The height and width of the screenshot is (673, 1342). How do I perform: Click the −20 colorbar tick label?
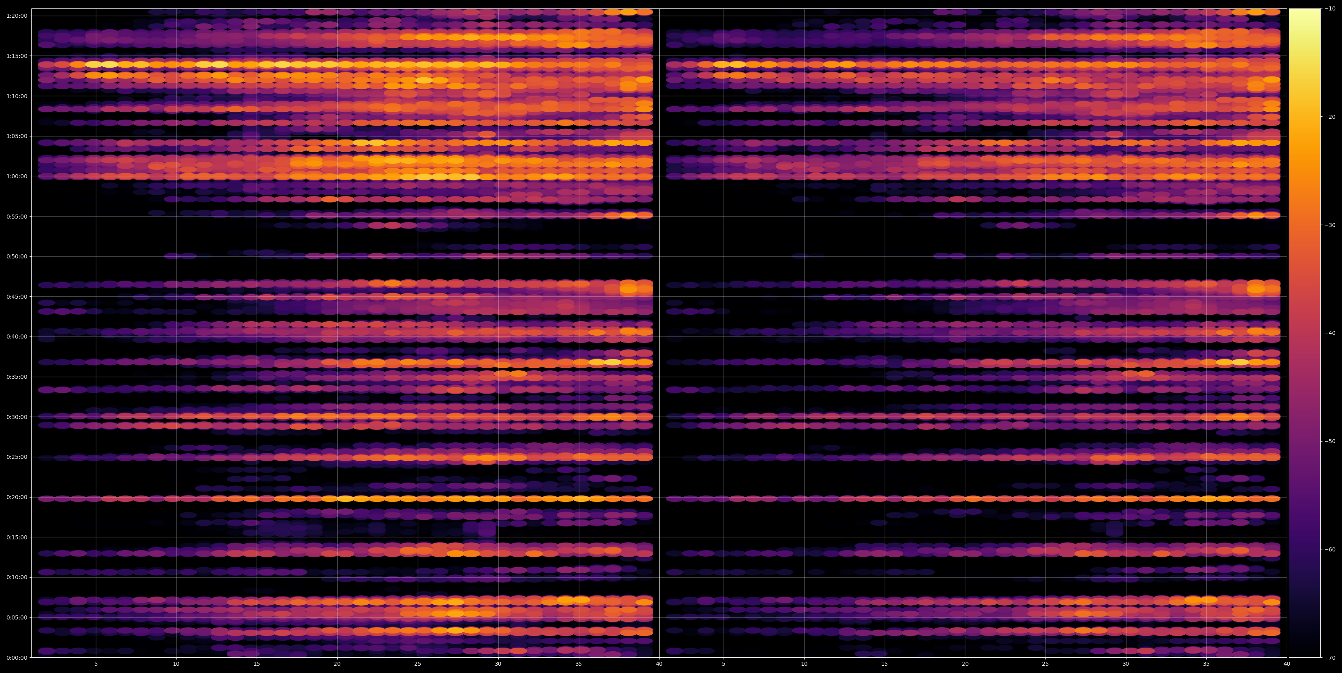1330,117
